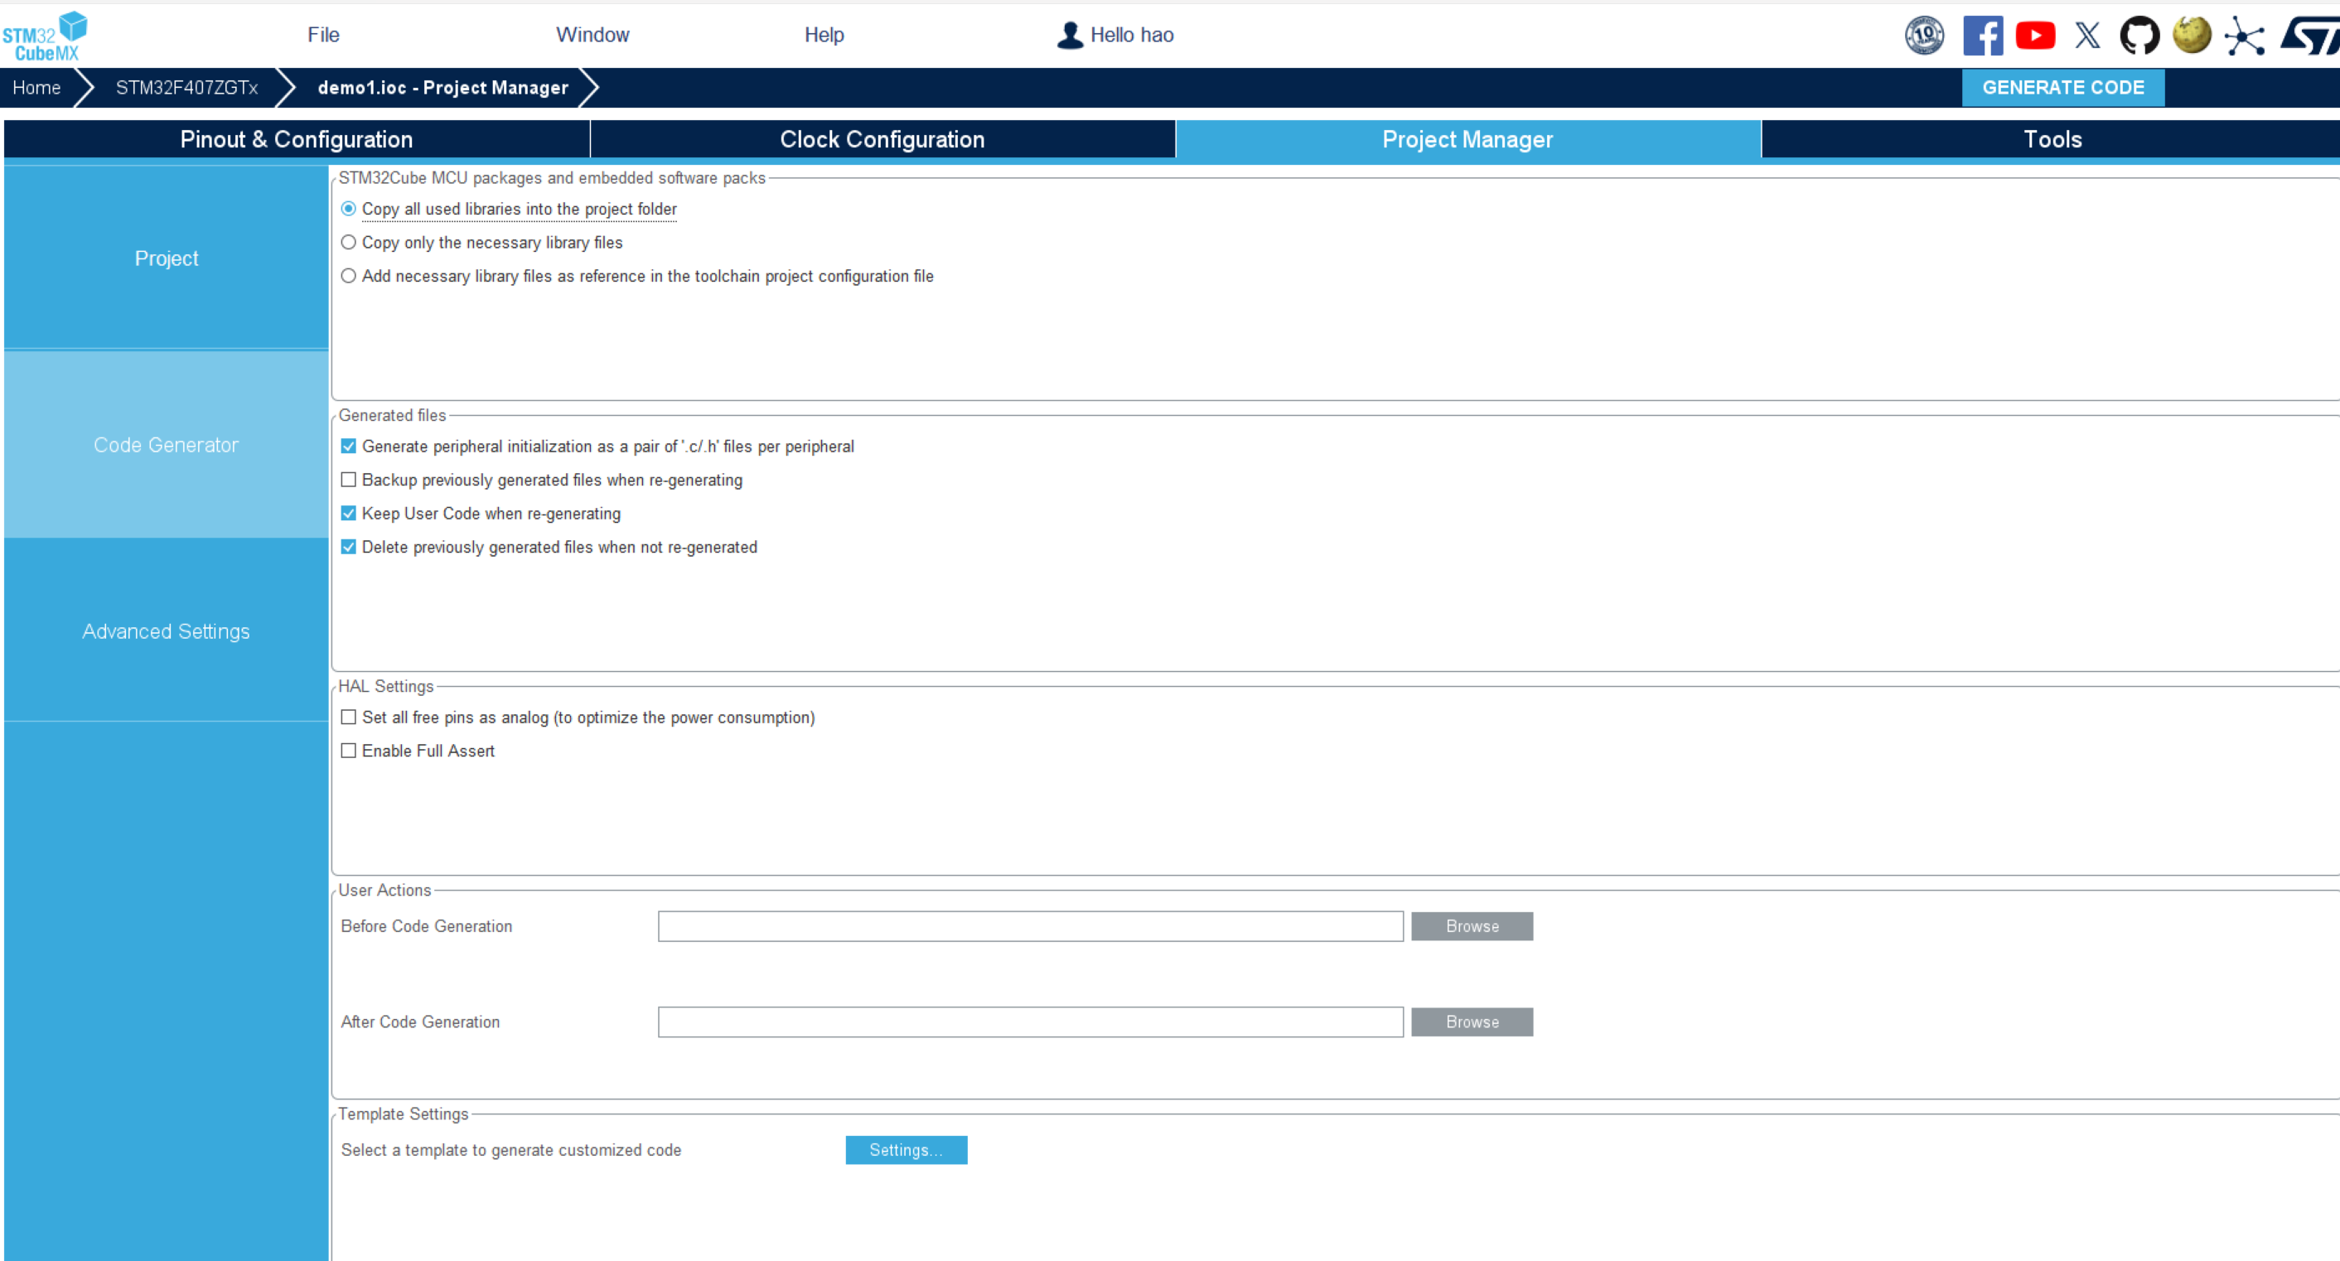Image resolution: width=2340 pixels, height=1261 pixels.
Task: Enable Full Assert checkbox
Action: coord(348,751)
